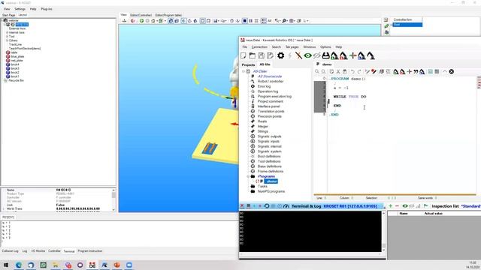Open the File menu in Kawasaki IDE

(x=244, y=46)
